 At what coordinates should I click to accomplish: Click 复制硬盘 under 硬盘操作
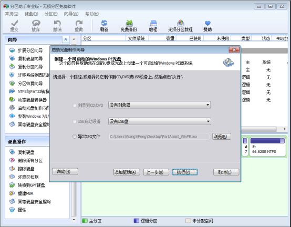[x=22, y=152]
